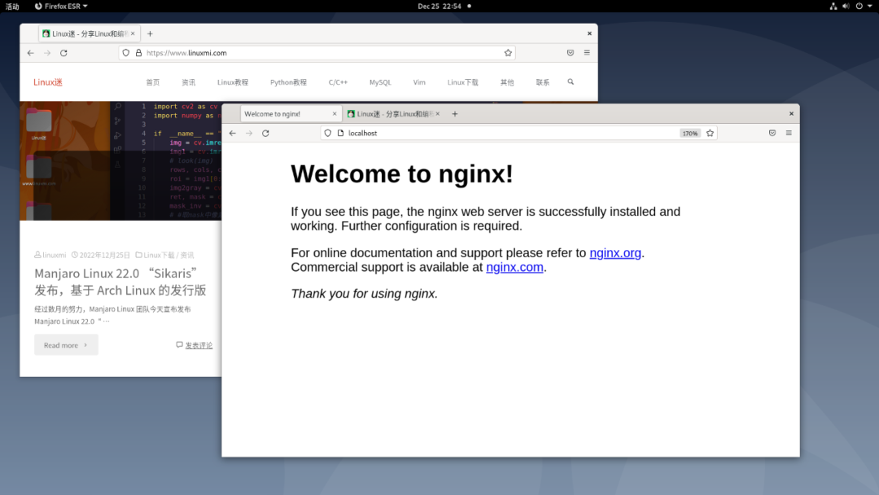Click the Read more button
This screenshot has height=495, width=879.
[x=66, y=344]
